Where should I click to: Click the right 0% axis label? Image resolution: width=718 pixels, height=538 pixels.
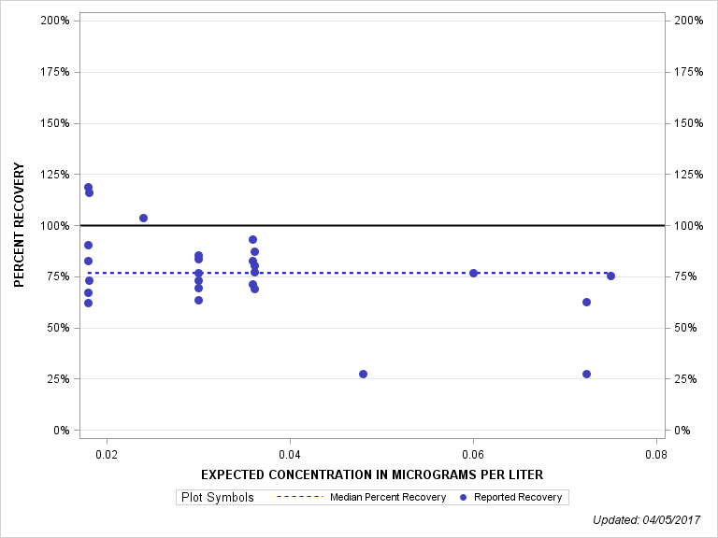coord(682,431)
